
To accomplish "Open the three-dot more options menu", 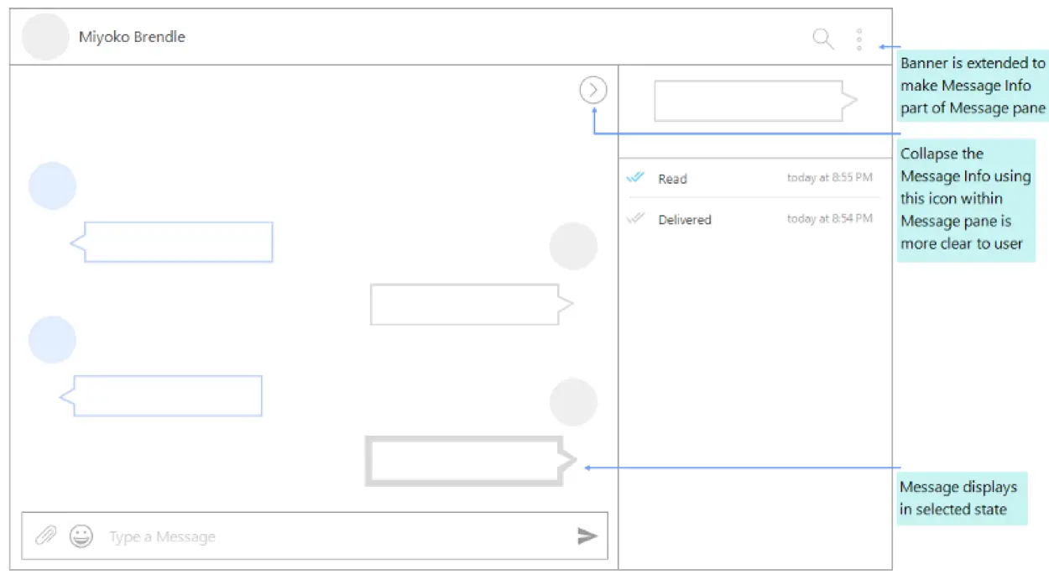I will tap(859, 39).
